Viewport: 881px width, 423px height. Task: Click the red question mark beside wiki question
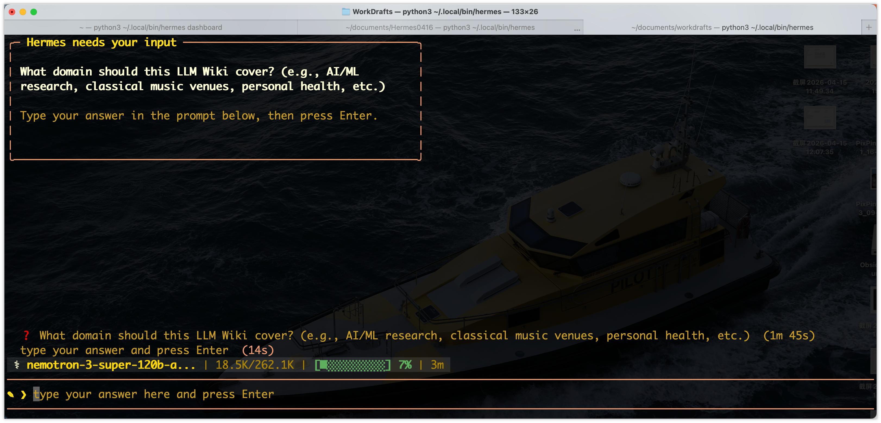(x=26, y=336)
